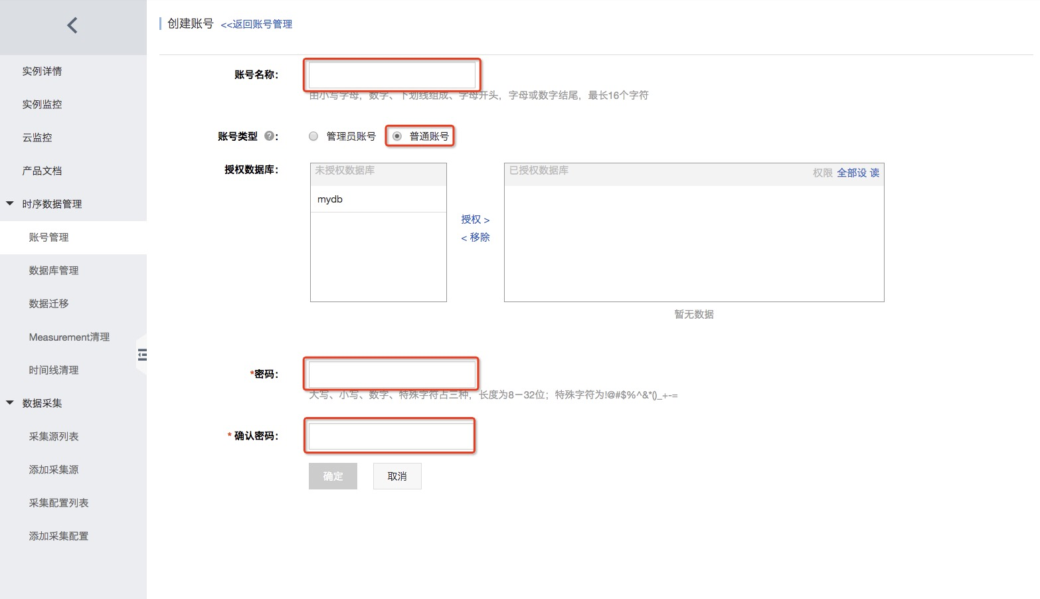Image resolution: width=1040 pixels, height=599 pixels.
Task: Click the 暂无数据 text
Action: pyautogui.click(x=694, y=314)
